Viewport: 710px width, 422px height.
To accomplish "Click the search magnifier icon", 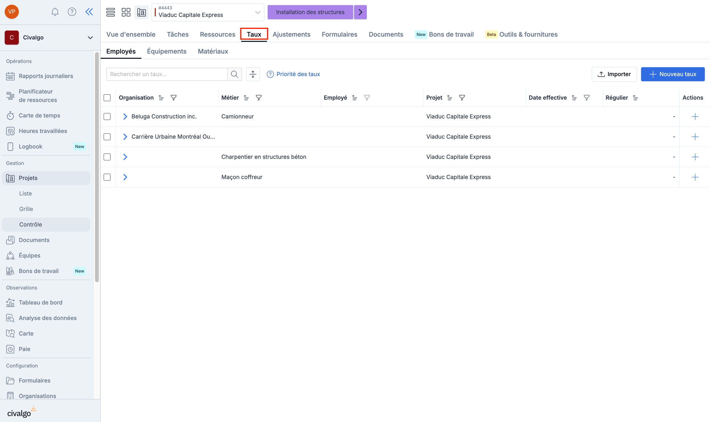I will tap(235, 74).
